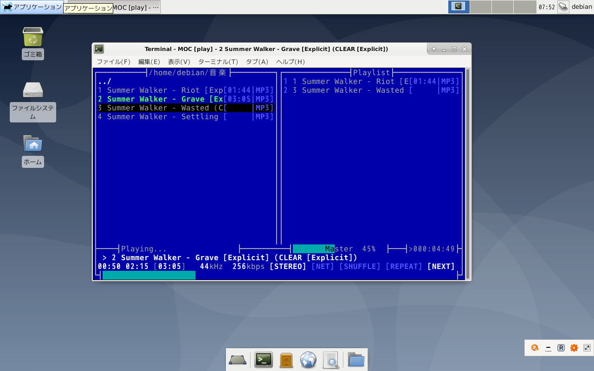Click the terminal window menu icon in title bar
This screenshot has width=594, height=371.
point(99,49)
